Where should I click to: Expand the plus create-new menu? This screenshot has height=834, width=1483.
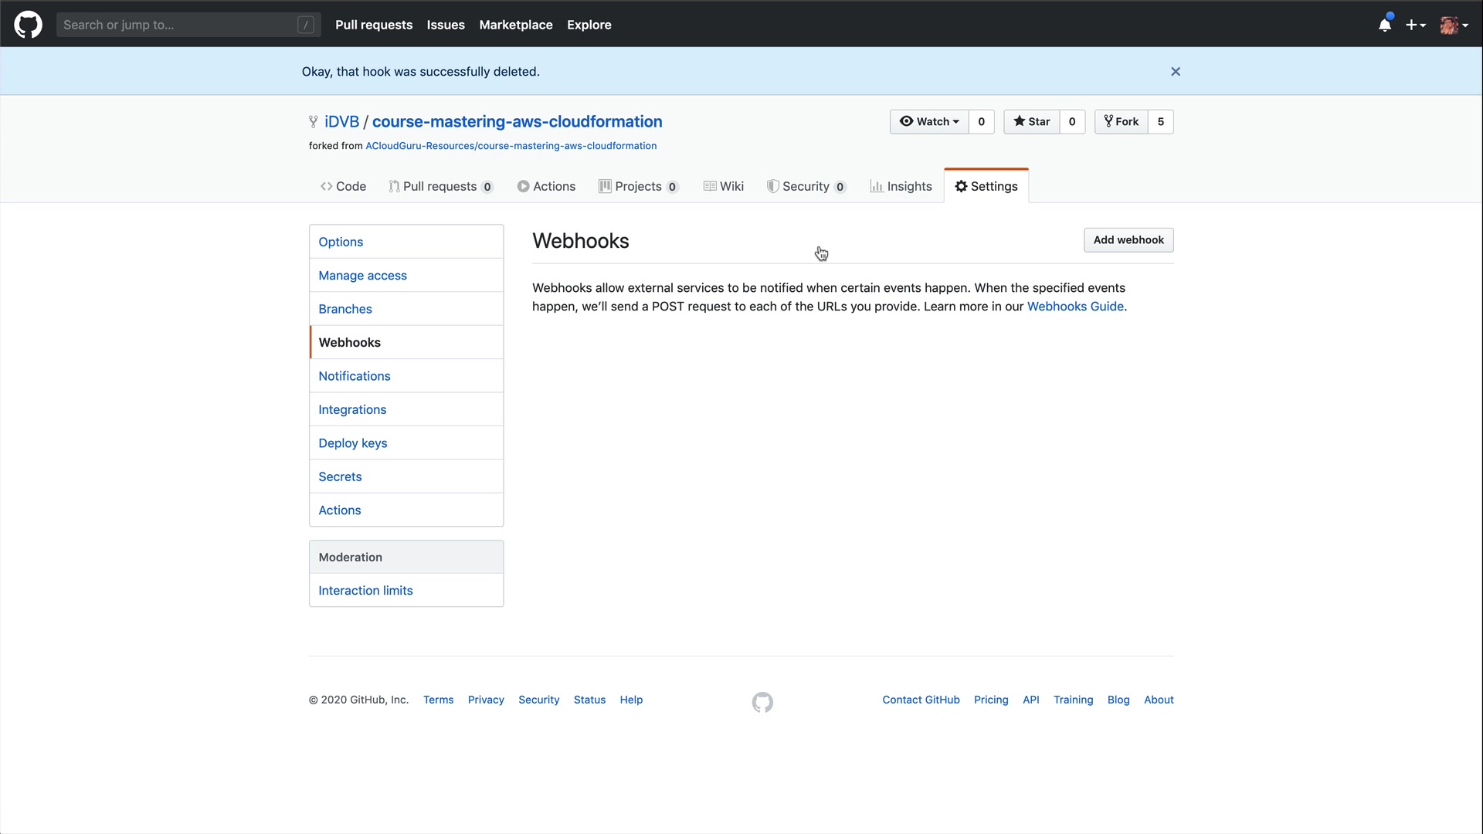click(x=1415, y=25)
